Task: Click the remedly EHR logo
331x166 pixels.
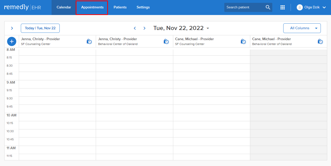Action: tap(22, 7)
